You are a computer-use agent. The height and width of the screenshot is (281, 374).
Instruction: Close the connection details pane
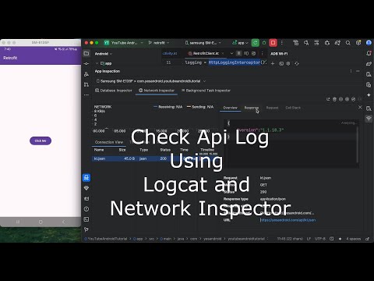coord(360,107)
